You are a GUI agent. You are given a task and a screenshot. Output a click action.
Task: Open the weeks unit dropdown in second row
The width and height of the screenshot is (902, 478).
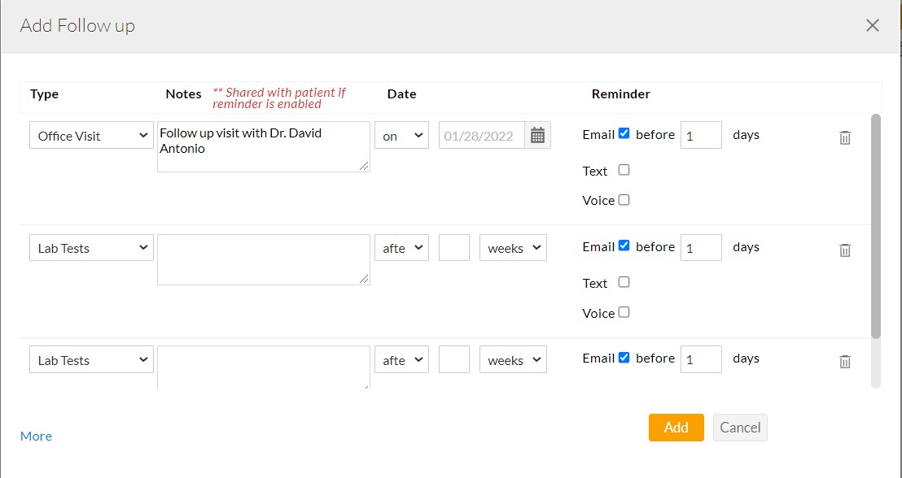tap(513, 248)
